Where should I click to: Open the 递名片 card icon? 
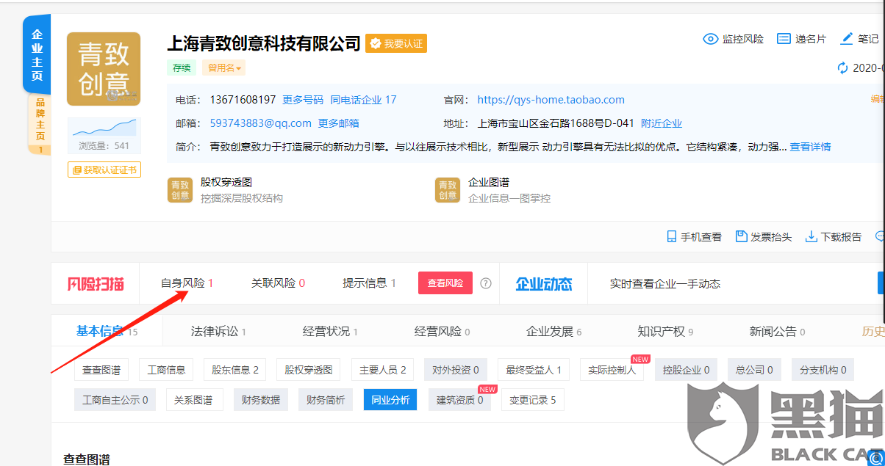pyautogui.click(x=784, y=39)
